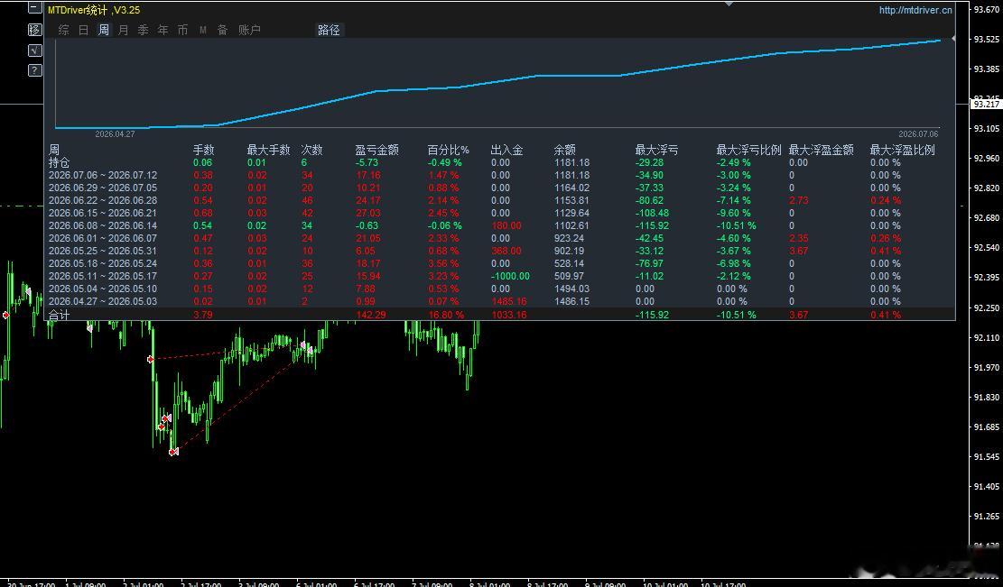The image size is (1003, 587).
Task: Click the equity curve end date 2026.07.06
Action: tap(918, 134)
